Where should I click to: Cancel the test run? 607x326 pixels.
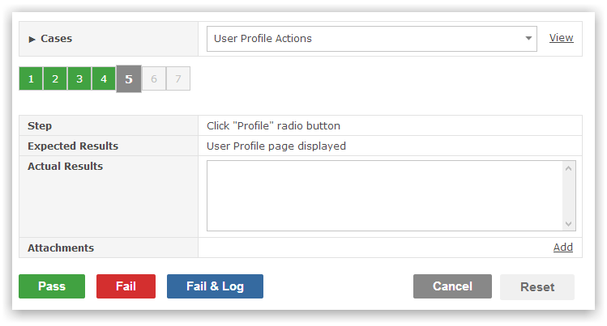pos(452,286)
